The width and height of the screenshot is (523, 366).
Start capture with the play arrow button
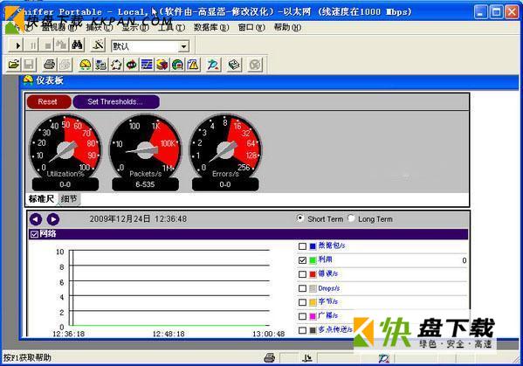click(17, 45)
